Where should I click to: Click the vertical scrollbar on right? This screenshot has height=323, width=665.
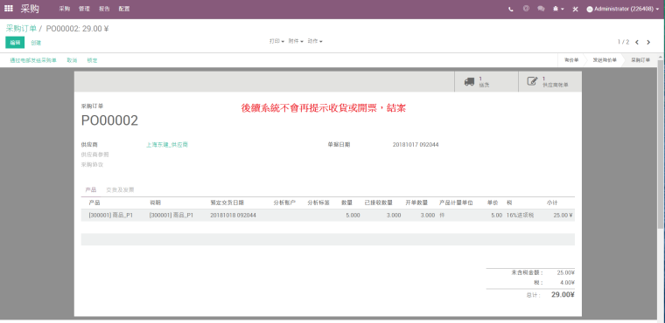pyautogui.click(x=661, y=144)
